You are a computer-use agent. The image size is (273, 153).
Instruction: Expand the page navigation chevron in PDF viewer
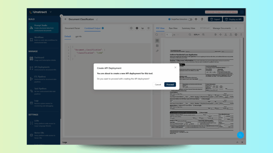coord(178,35)
